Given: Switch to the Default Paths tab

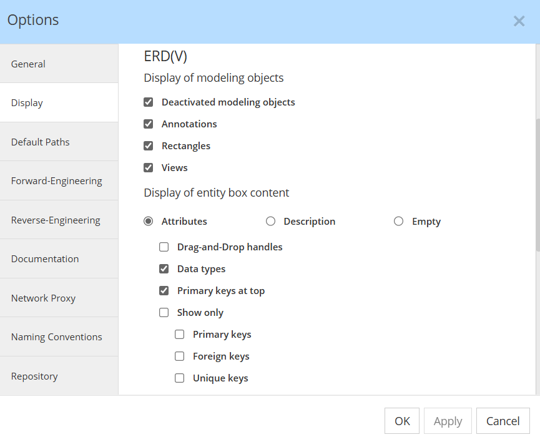Looking at the screenshot, I should click(x=59, y=142).
